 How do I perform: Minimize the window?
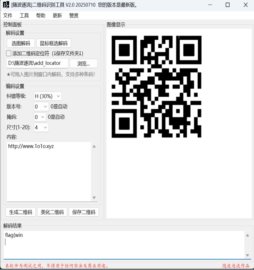pyautogui.click(x=210, y=5)
